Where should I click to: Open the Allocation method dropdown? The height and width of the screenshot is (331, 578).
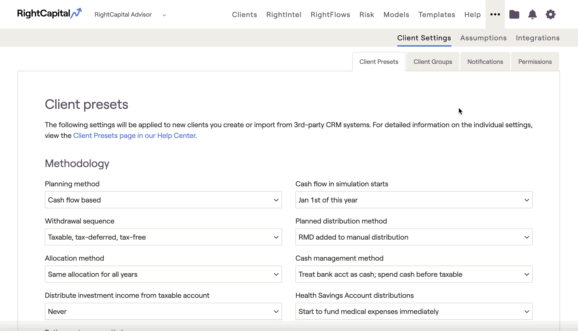tap(163, 274)
